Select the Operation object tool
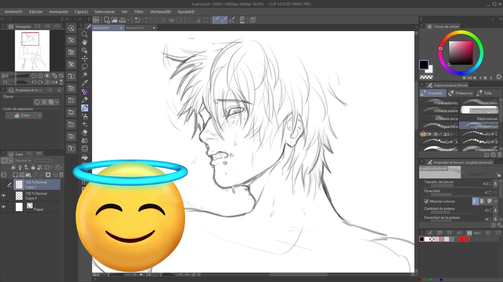 [x=85, y=51]
